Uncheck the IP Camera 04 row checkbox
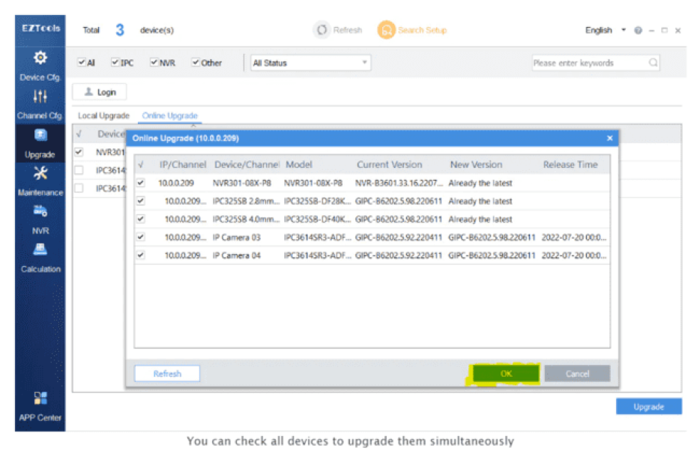This screenshot has height=451, width=700. pos(141,255)
